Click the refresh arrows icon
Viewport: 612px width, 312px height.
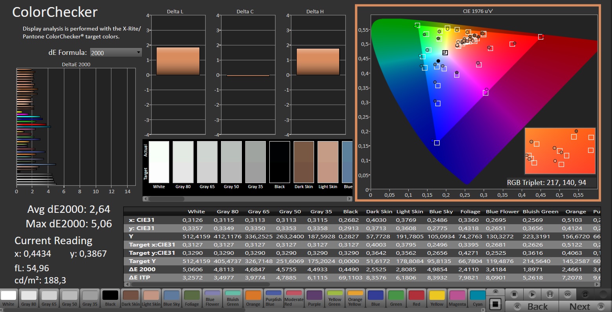[x=585, y=294]
